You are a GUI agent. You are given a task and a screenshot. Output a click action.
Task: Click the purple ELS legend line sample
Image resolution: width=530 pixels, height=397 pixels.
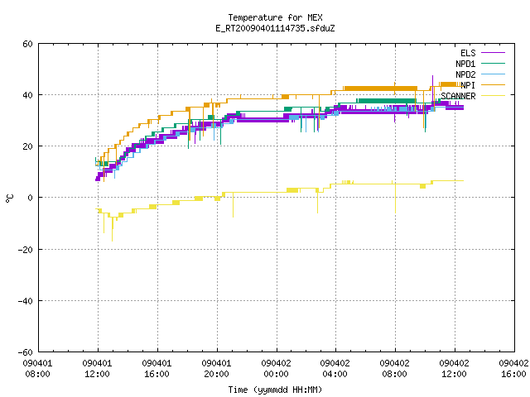pyautogui.click(x=493, y=53)
